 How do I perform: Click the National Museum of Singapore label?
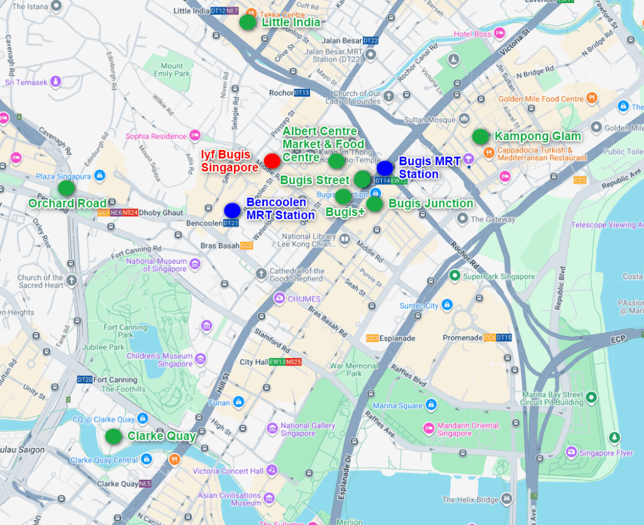click(157, 265)
